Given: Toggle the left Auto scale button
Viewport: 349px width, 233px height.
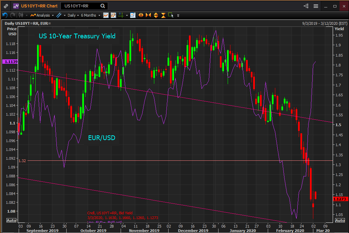Looking at the screenshot, I should click(11, 220).
